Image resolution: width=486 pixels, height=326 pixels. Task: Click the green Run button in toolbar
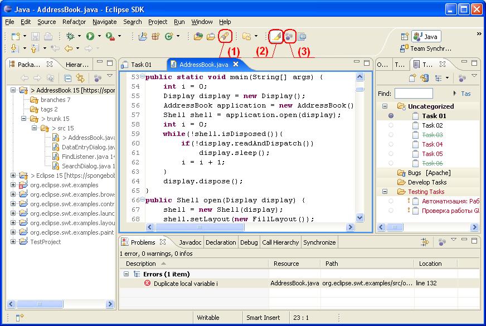(x=90, y=37)
